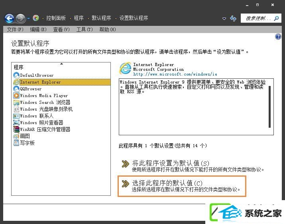Screen dimensions: 285x224
Task: Click the Internet Explorer 9 description text
Action: pos(193,87)
